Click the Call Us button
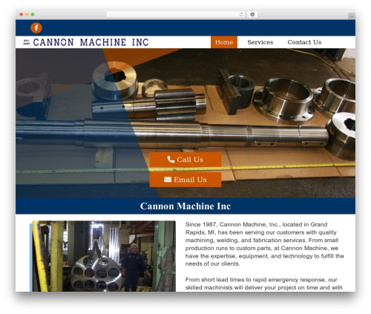This screenshot has width=371, height=314. click(185, 160)
